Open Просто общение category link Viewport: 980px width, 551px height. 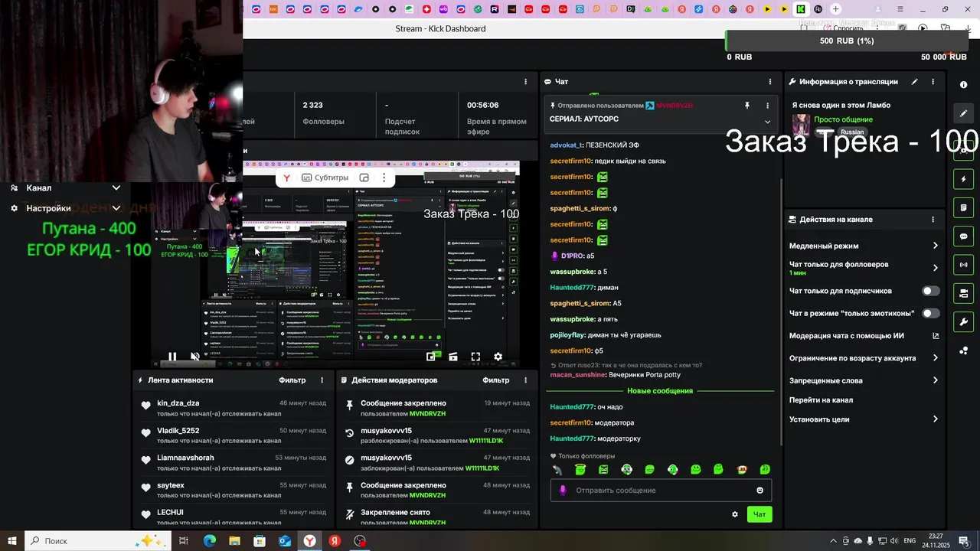(x=843, y=119)
